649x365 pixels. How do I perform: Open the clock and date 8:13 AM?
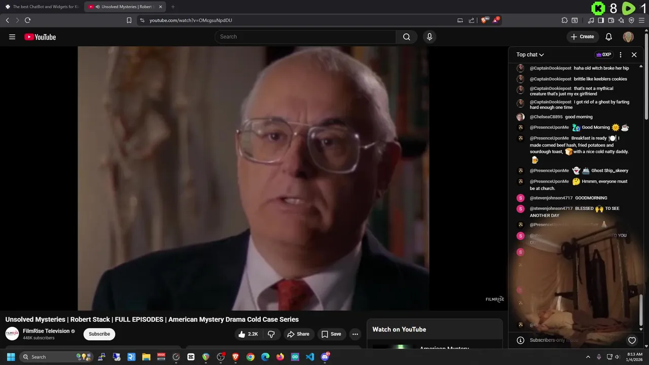634,357
